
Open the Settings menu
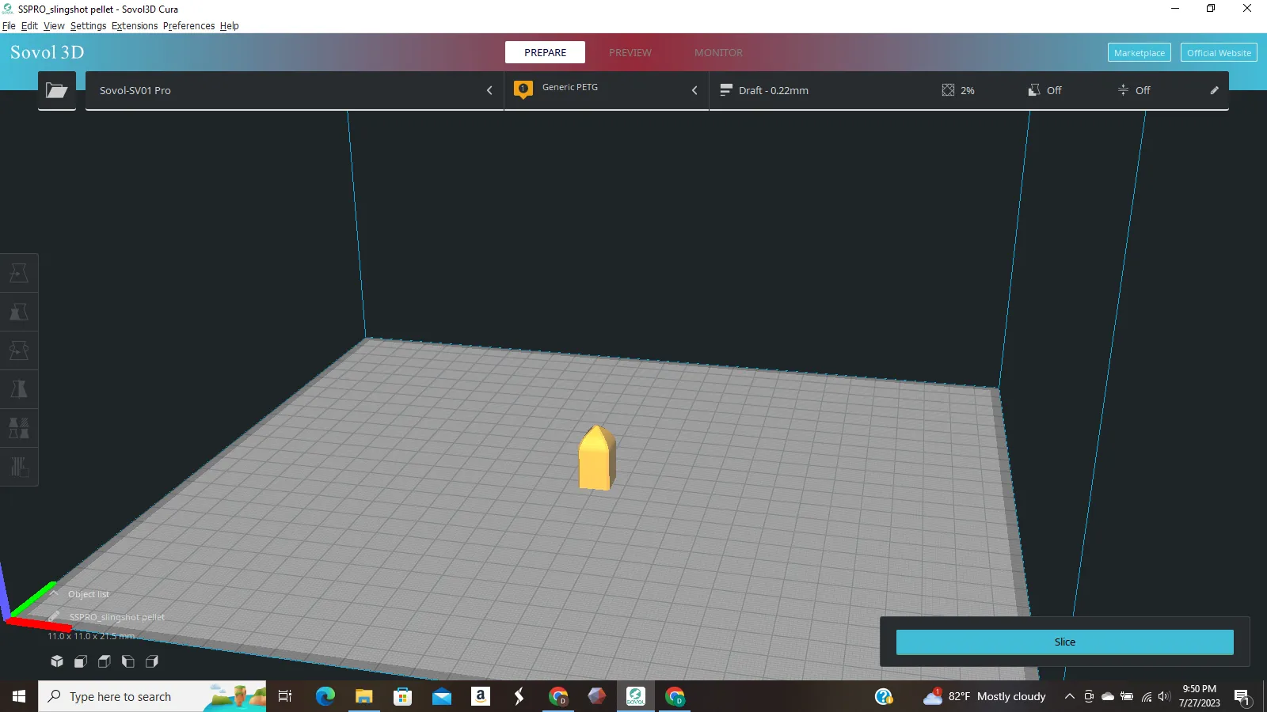click(x=88, y=25)
